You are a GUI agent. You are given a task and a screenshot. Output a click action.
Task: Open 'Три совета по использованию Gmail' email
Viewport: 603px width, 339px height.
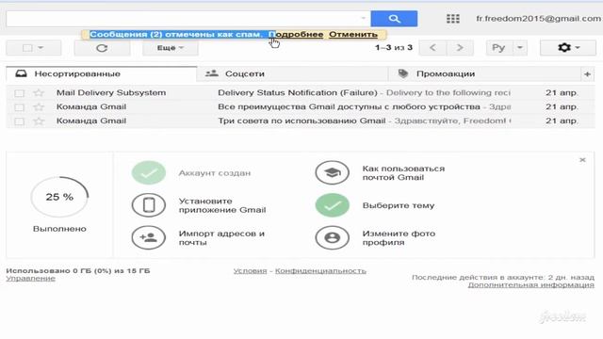pyautogui.click(x=301, y=121)
